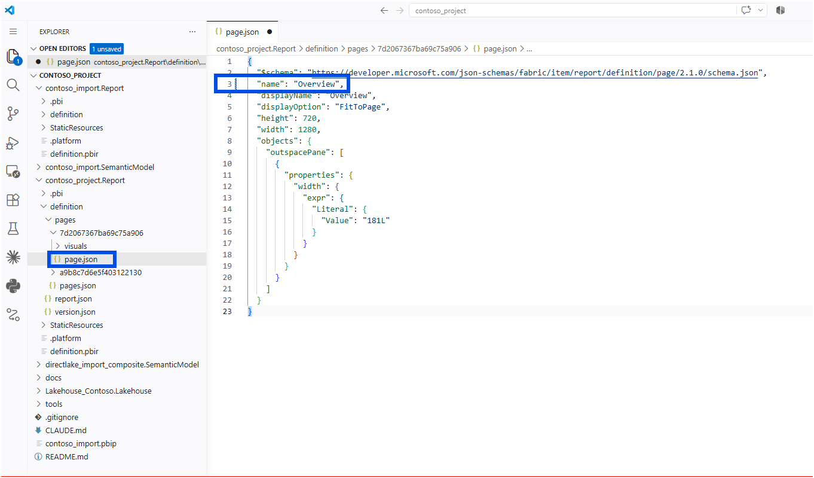This screenshot has height=478, width=814.
Task: Click the VS Code logo in the title bar
Action: [10, 10]
